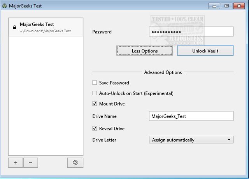Click the add vault plus button

pos(16,163)
